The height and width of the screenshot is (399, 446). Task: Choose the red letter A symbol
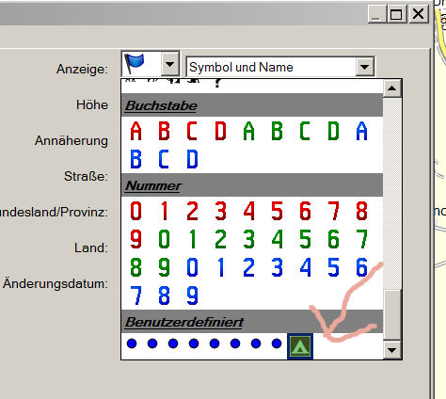point(135,131)
